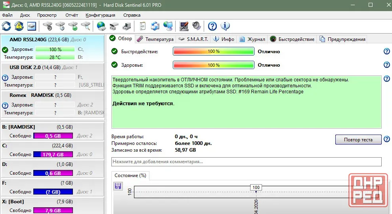Click the help icon next to Быстродействие bar
The image size is (392, 214).
coord(386,51)
